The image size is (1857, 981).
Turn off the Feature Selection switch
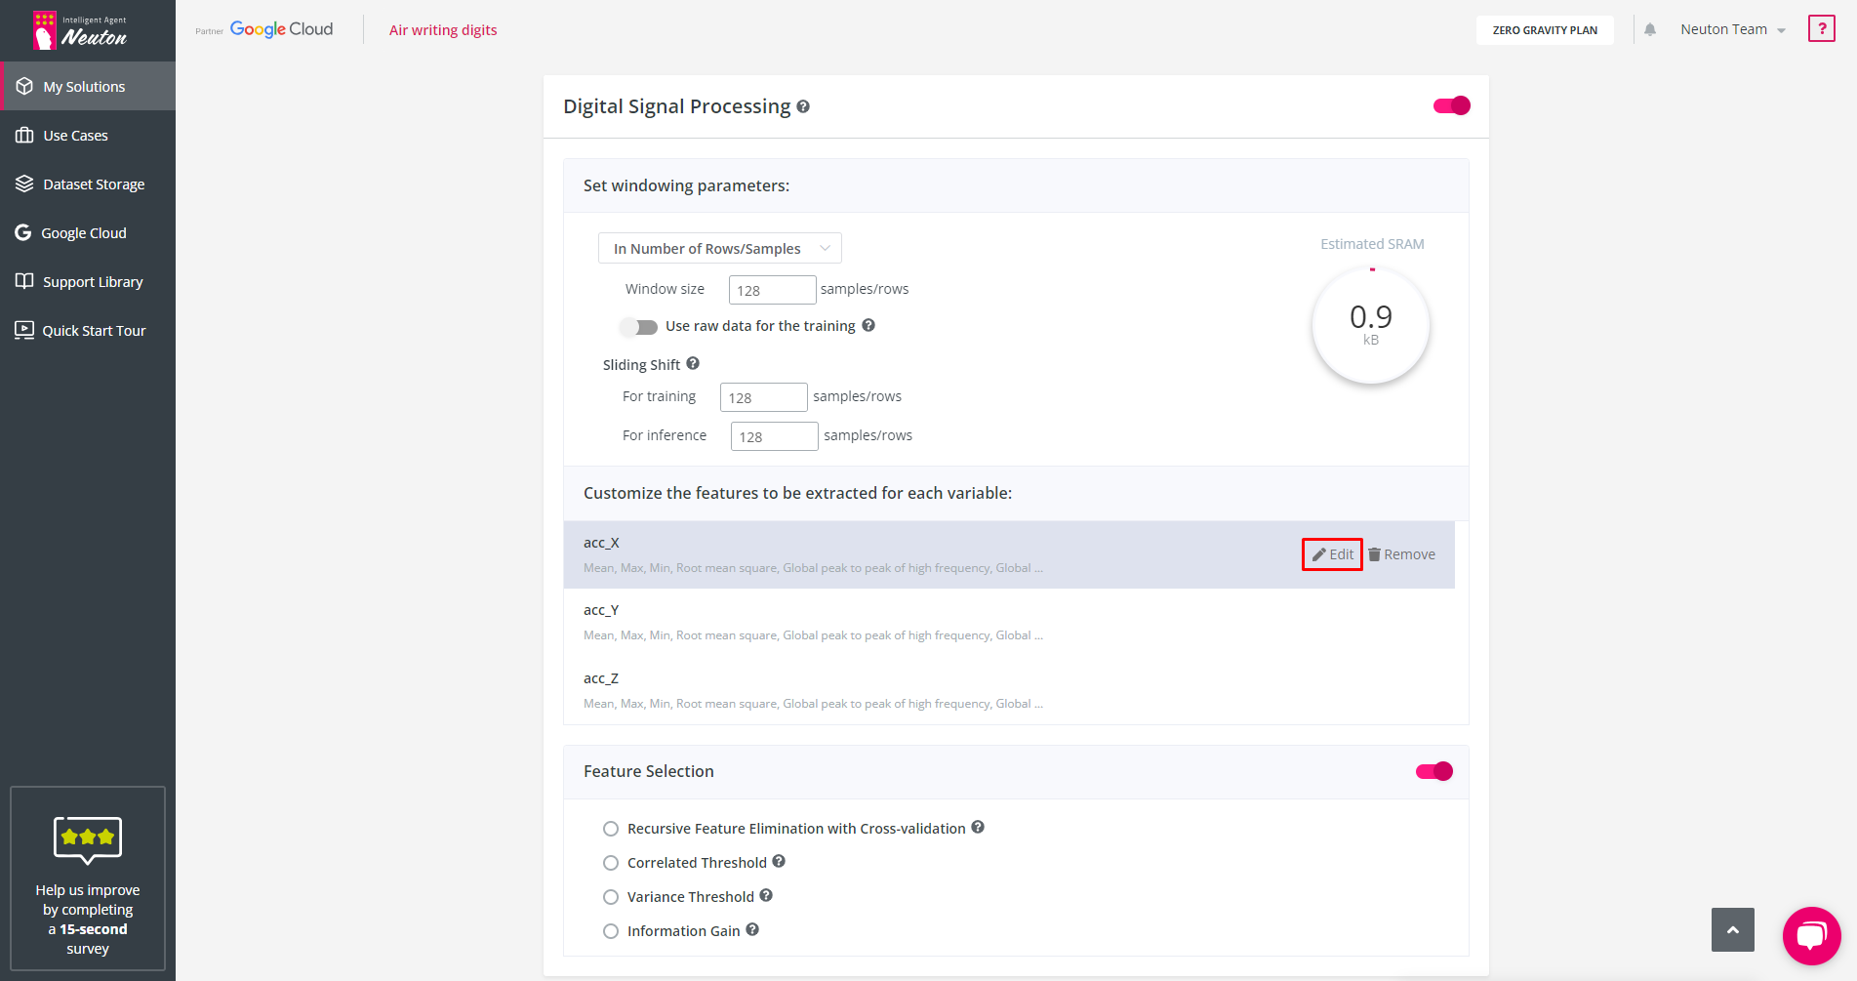point(1434,771)
